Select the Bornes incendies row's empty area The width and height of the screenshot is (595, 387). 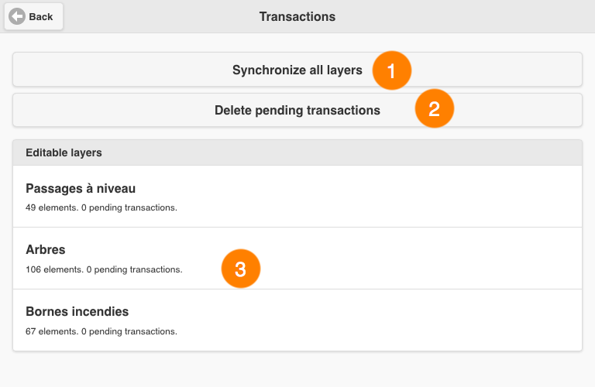380,320
